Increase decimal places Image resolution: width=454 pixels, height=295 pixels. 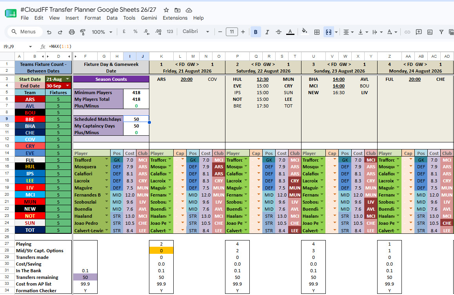tap(158, 32)
